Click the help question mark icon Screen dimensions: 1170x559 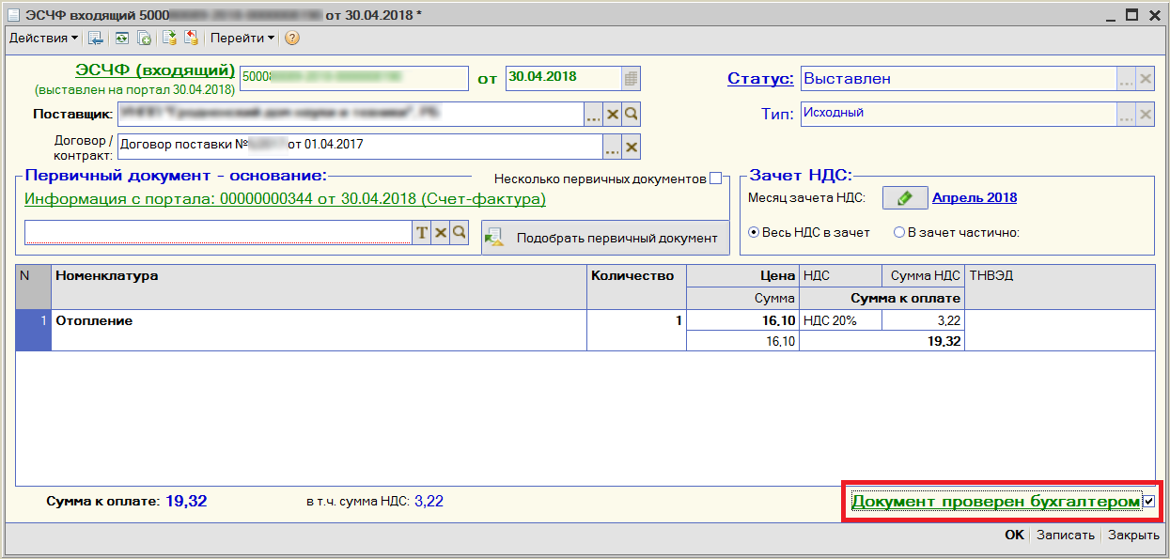click(292, 39)
